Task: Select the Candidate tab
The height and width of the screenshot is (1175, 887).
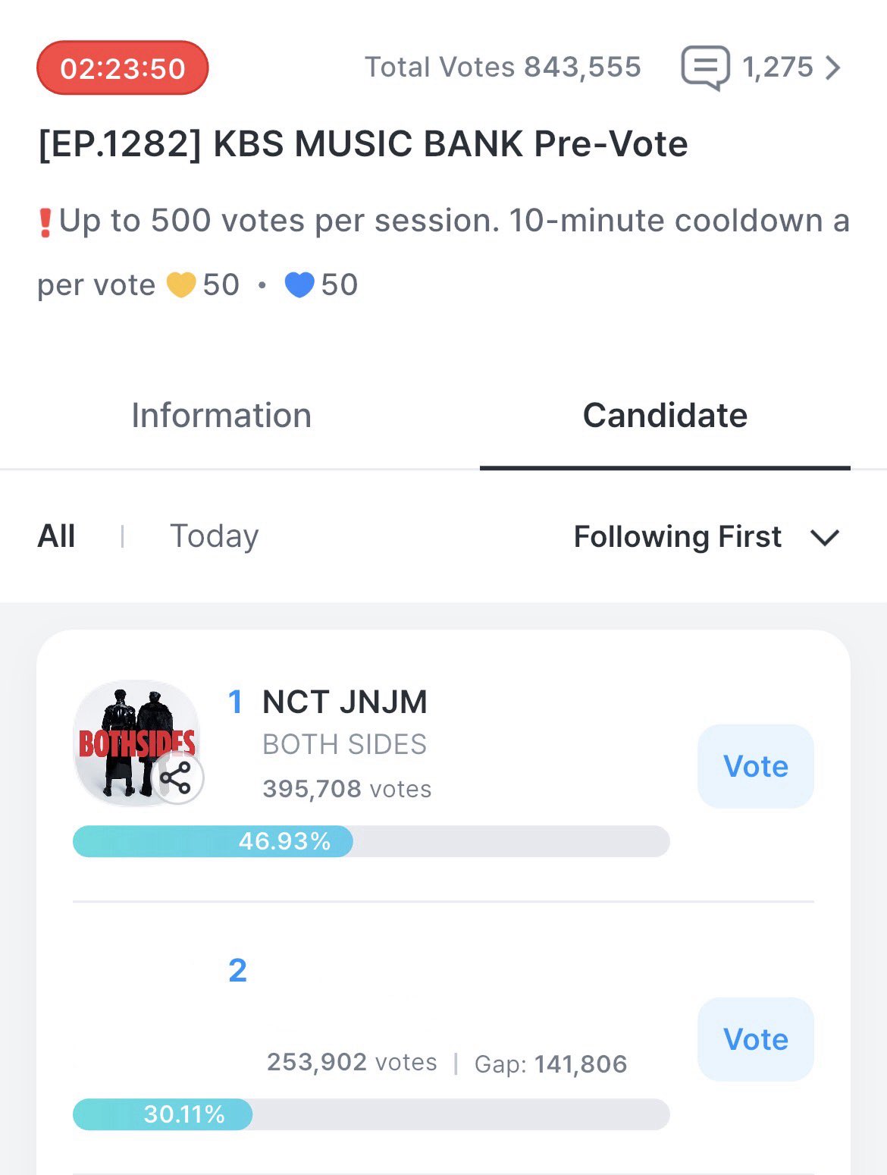Action: (x=665, y=416)
